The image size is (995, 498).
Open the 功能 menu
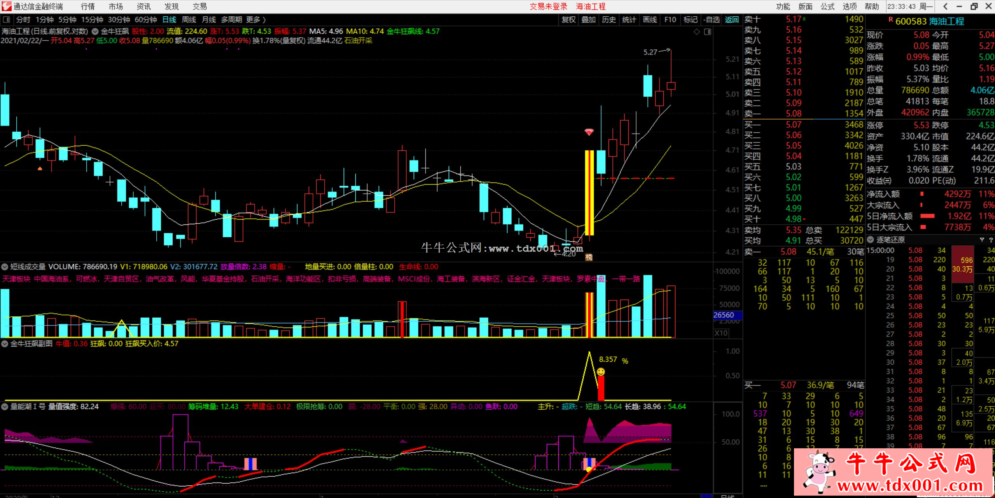coord(783,6)
